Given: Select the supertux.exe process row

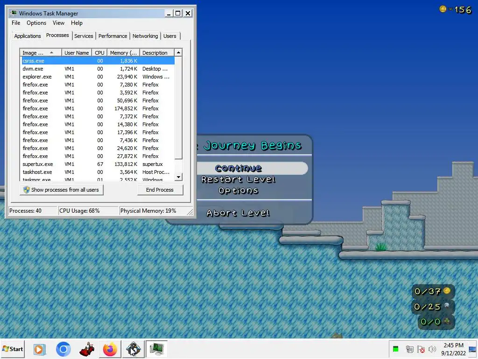Looking at the screenshot, I should 98,164.
